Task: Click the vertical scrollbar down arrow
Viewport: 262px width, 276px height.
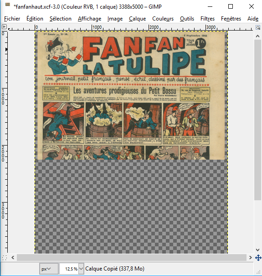Action: [x=257, y=250]
